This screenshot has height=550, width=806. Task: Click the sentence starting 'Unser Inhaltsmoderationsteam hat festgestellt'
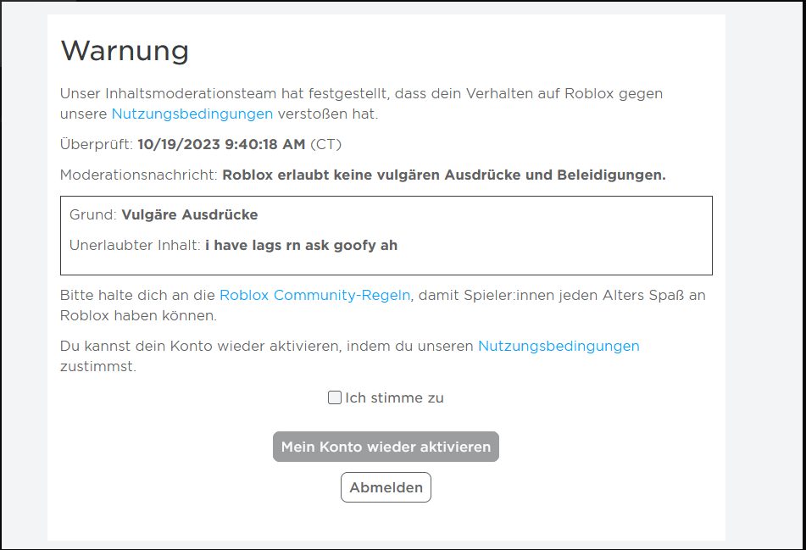(361, 104)
